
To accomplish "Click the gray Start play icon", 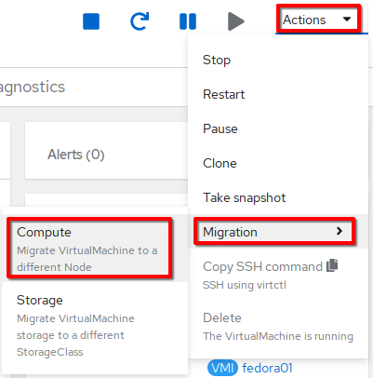I will [236, 21].
